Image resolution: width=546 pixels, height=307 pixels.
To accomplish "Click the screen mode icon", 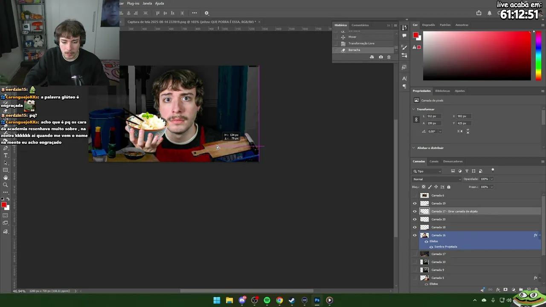I will (x=6, y=223).
